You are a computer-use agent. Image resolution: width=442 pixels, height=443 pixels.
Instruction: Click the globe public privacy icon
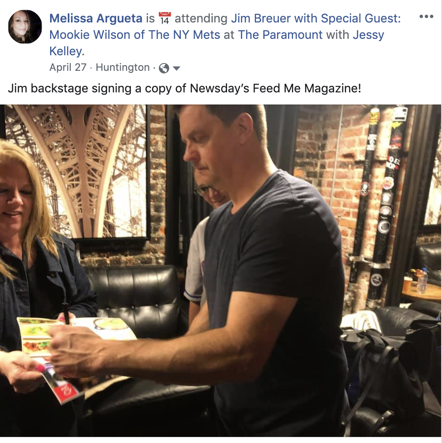coord(164,68)
